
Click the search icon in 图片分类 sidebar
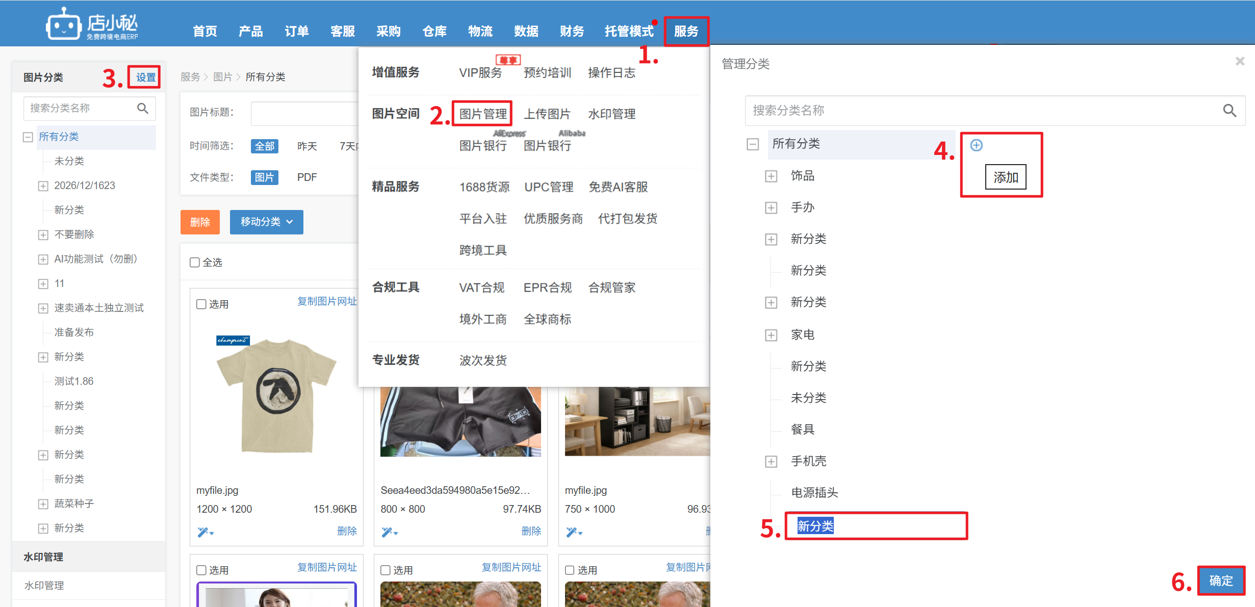[x=143, y=109]
